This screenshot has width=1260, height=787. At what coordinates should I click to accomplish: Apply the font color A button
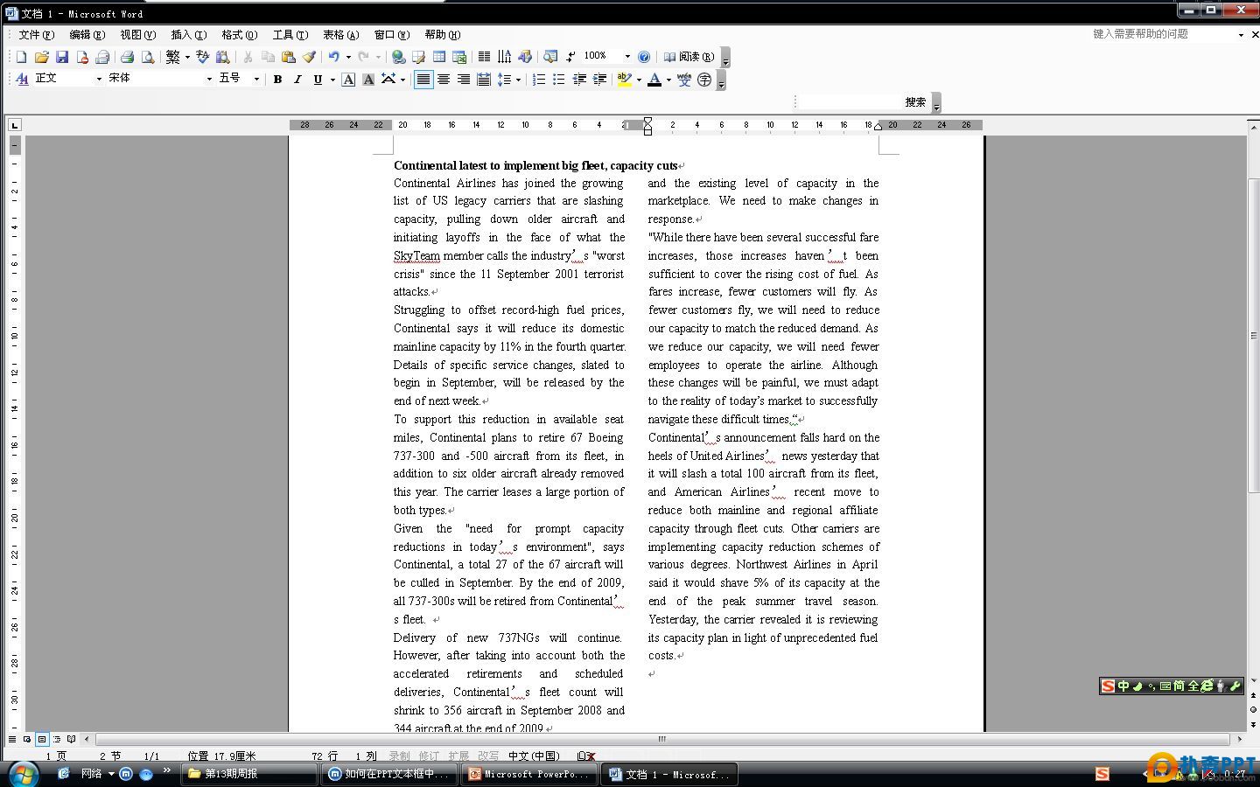(654, 80)
